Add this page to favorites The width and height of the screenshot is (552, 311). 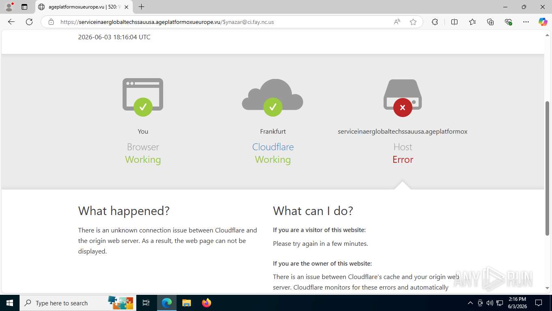pyautogui.click(x=413, y=22)
